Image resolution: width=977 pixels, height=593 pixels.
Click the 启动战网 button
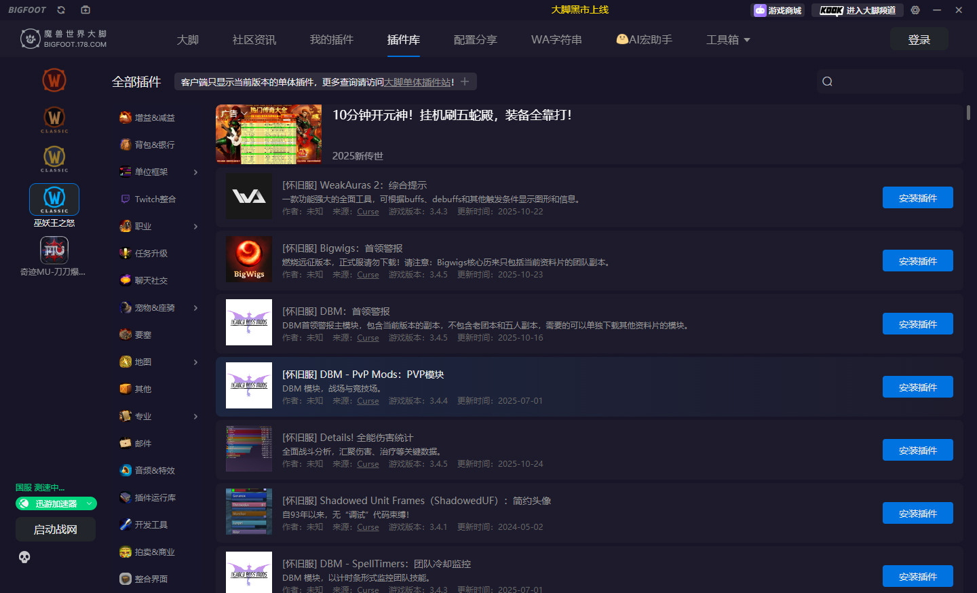(56, 529)
